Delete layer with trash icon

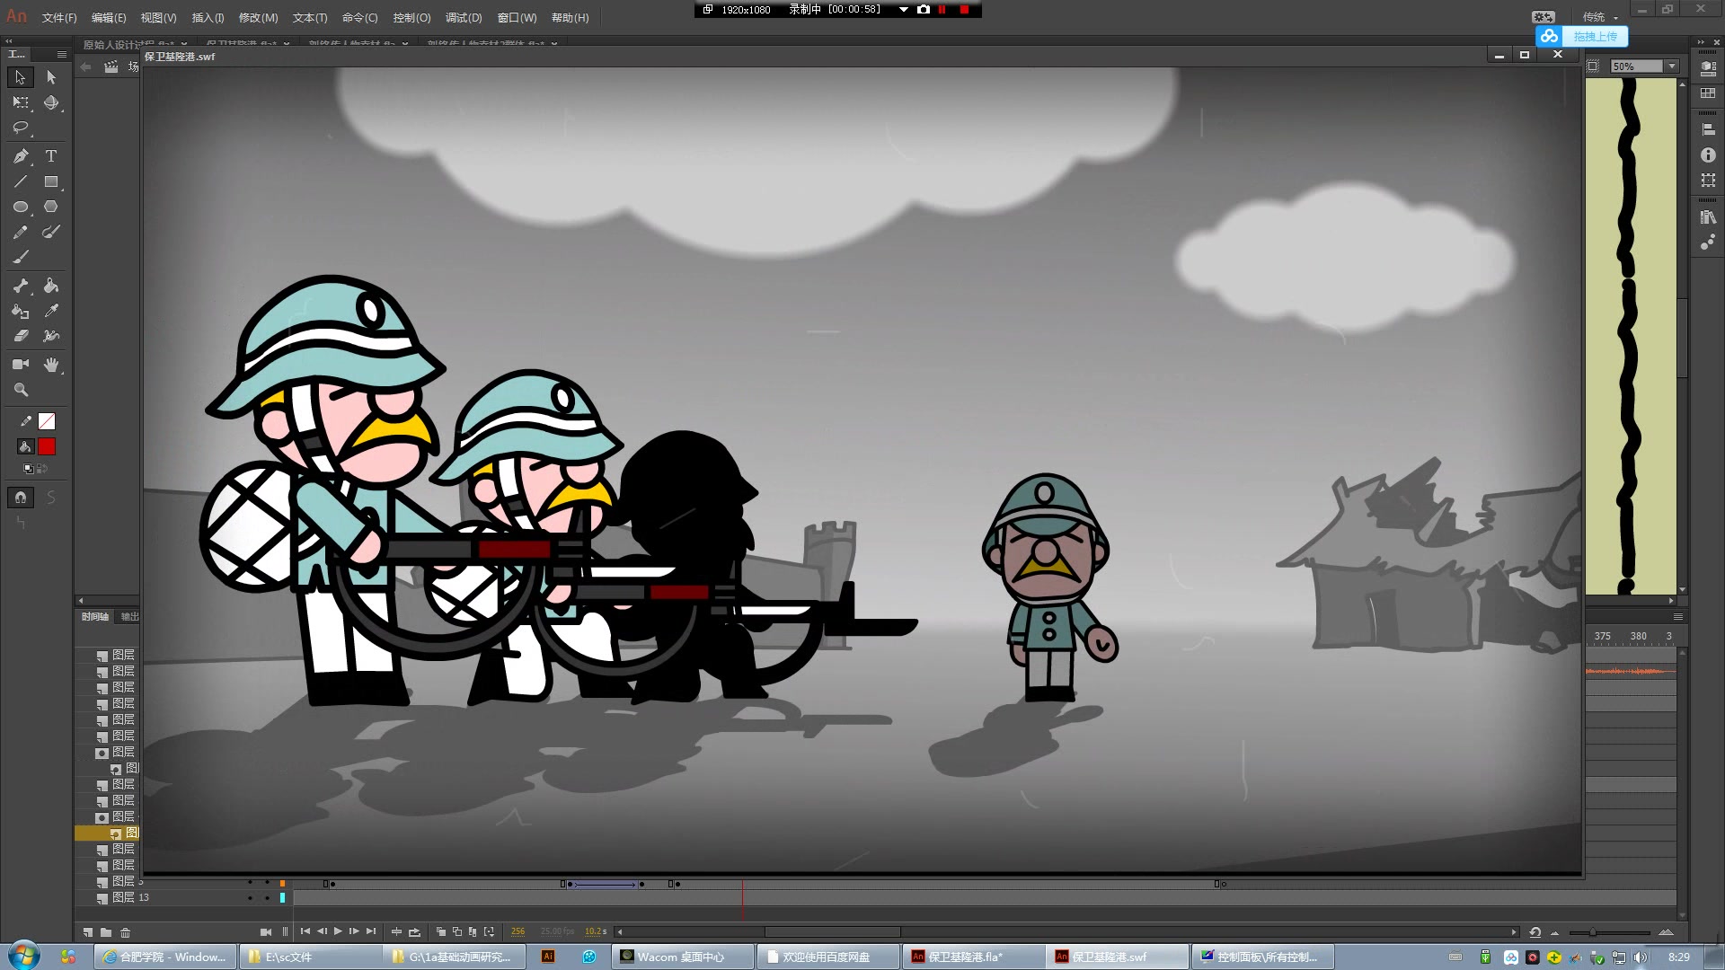pyautogui.click(x=125, y=932)
